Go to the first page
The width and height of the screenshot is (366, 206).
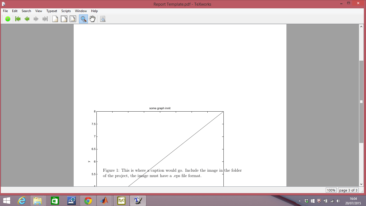pos(18,19)
